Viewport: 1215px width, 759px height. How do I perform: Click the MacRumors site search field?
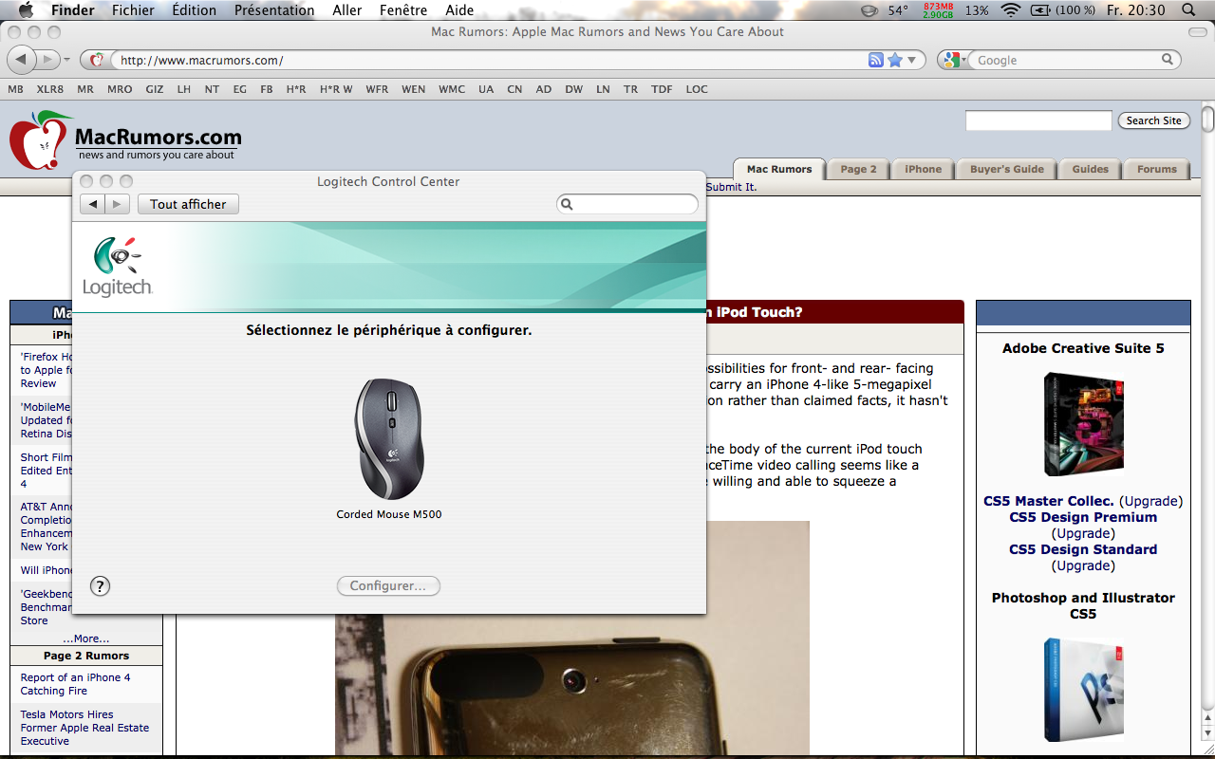[1038, 120]
